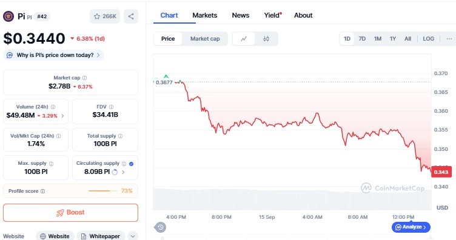Click the Market cap info icon
The height and width of the screenshot is (240, 456).
point(85,78)
